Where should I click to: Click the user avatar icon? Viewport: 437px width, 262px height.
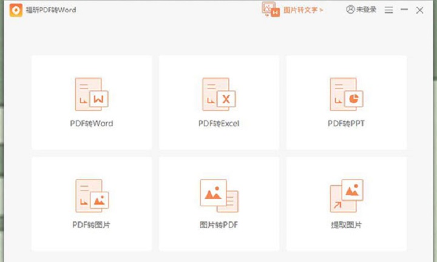coord(350,10)
